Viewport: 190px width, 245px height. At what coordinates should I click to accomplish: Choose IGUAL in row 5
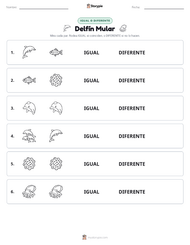(x=92, y=164)
